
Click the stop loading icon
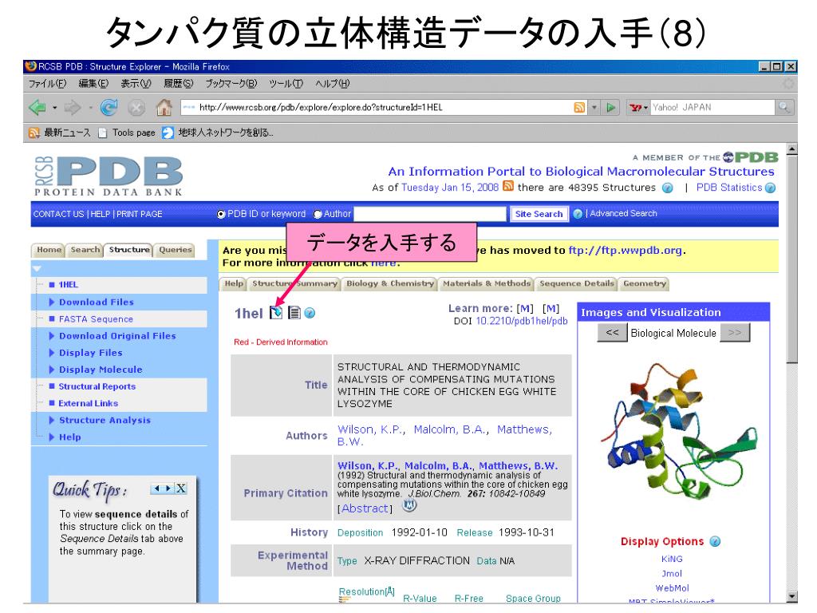136,108
